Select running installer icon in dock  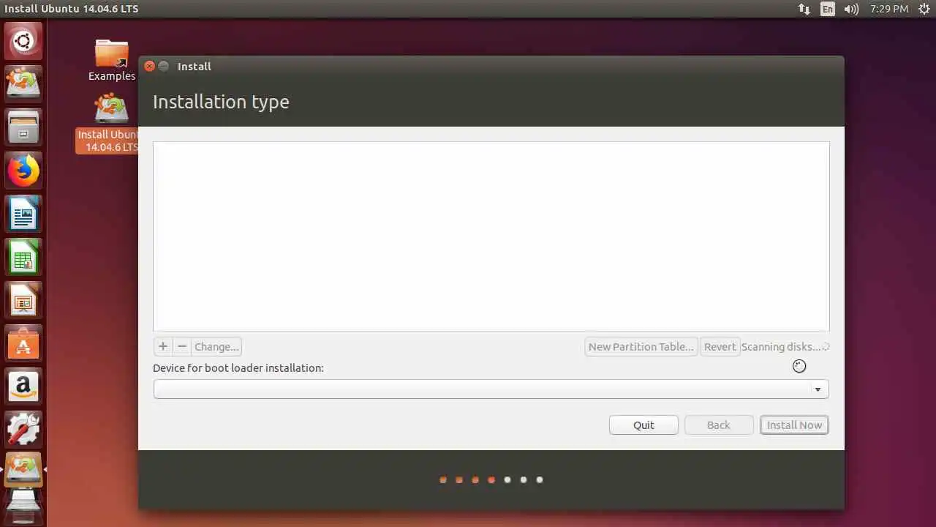coord(23,469)
